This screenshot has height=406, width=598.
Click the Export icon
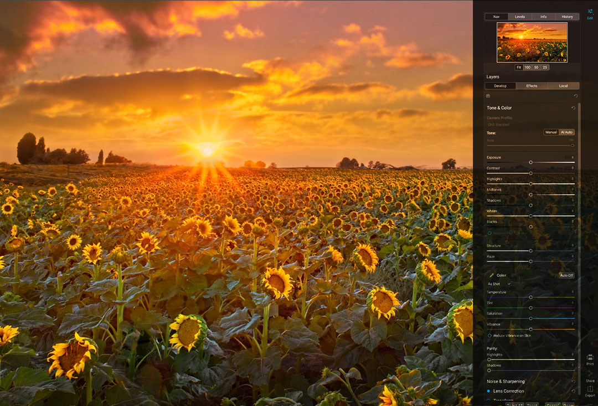pyautogui.click(x=590, y=388)
